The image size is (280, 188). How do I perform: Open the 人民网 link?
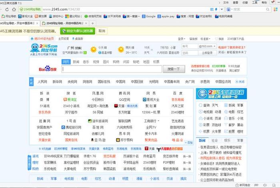[x=42, y=82]
